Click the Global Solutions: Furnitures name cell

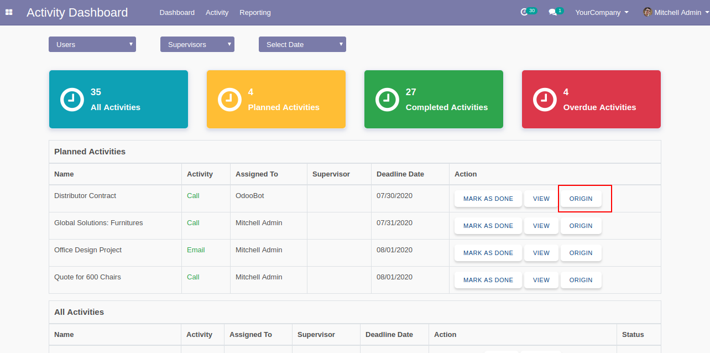point(115,226)
